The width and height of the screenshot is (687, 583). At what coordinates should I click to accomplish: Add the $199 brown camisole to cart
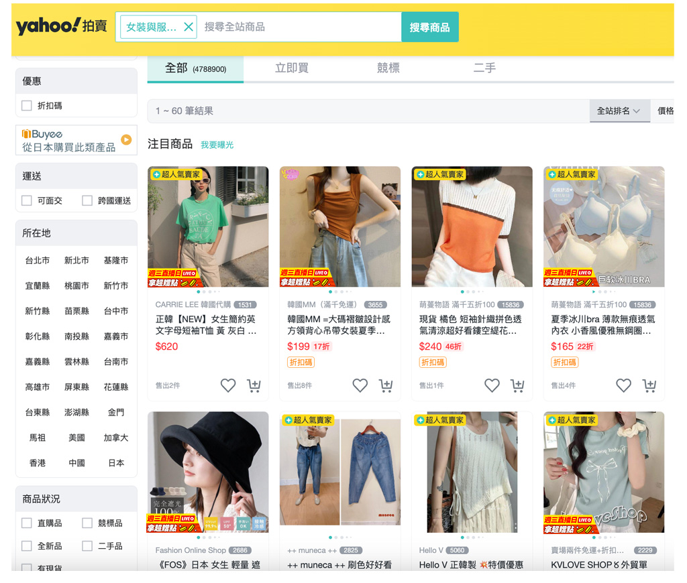coord(386,385)
